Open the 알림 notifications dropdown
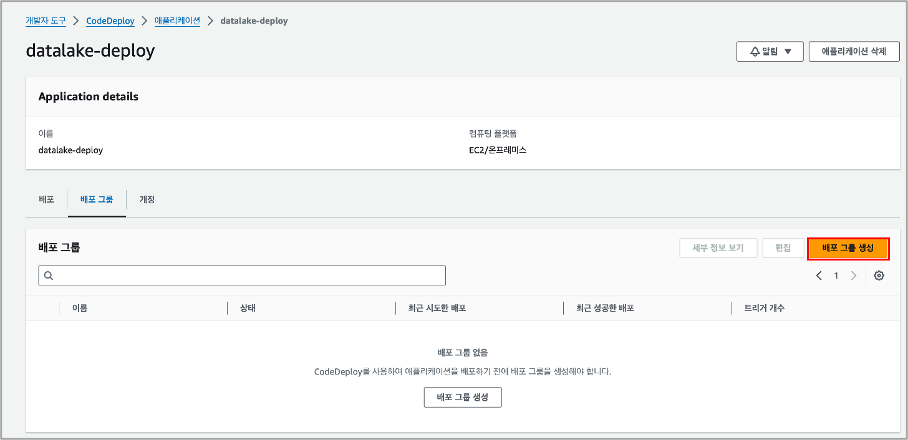 tap(770, 52)
